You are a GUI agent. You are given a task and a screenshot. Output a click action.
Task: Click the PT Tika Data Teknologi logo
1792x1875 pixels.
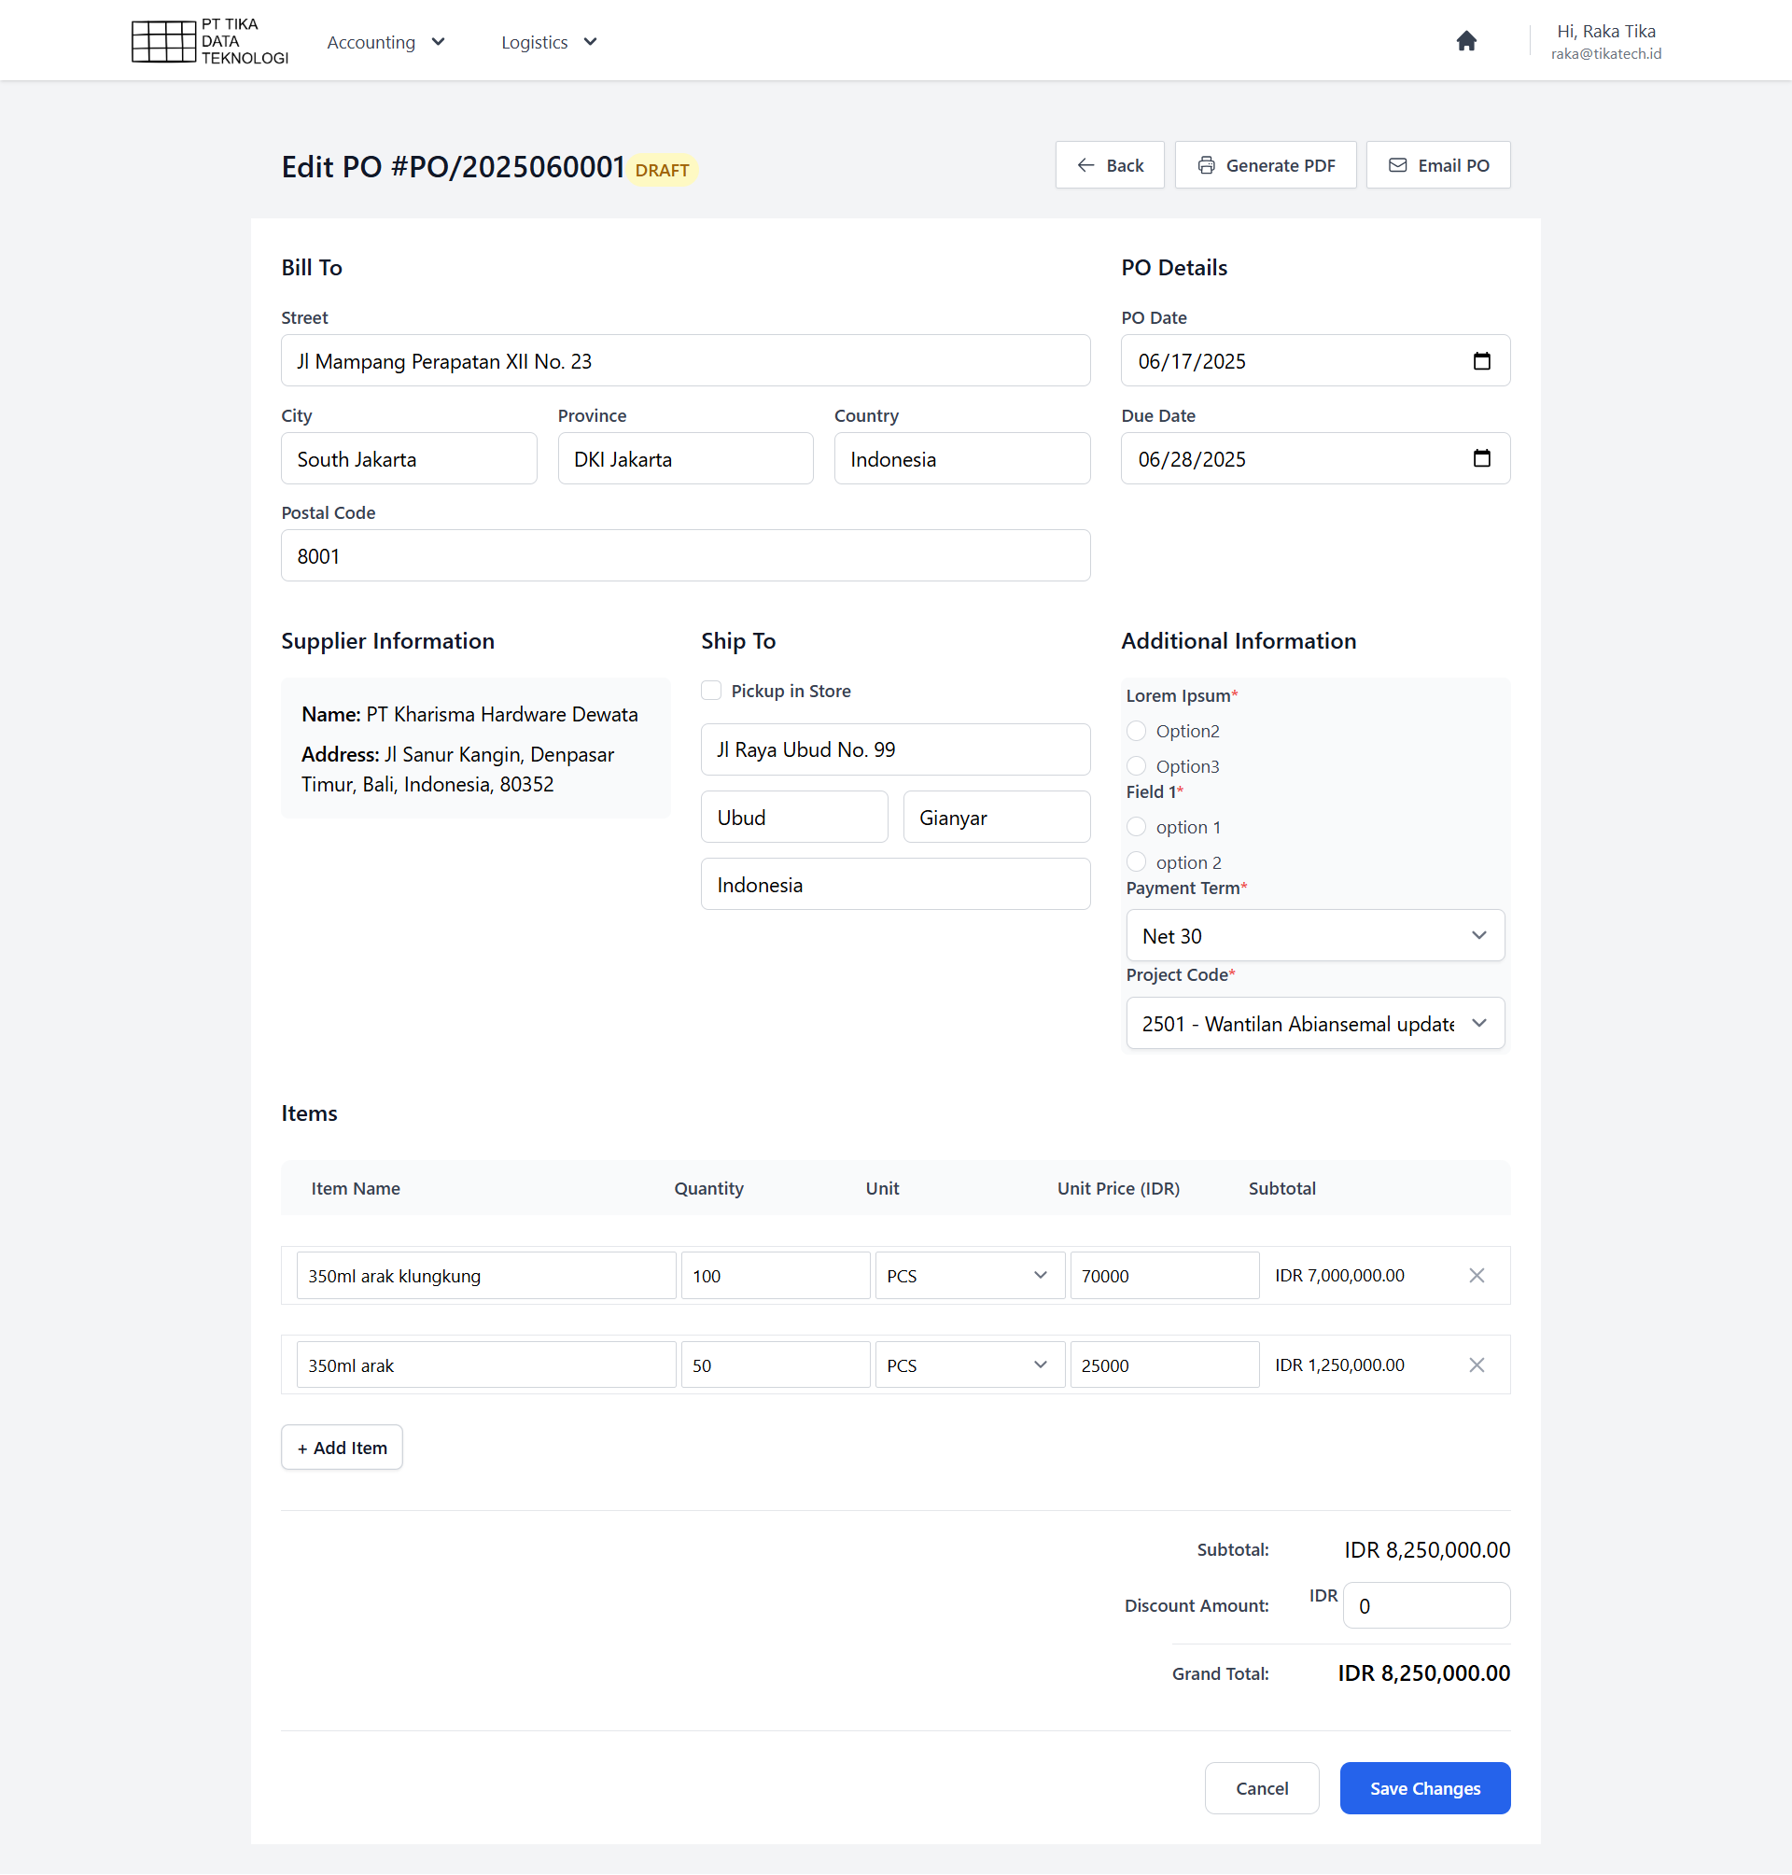[209, 41]
